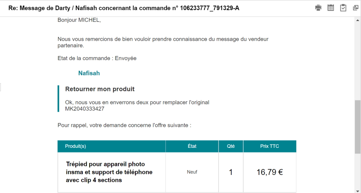Click the 'Produit(s)' column header
361x193 pixels.
click(75, 146)
